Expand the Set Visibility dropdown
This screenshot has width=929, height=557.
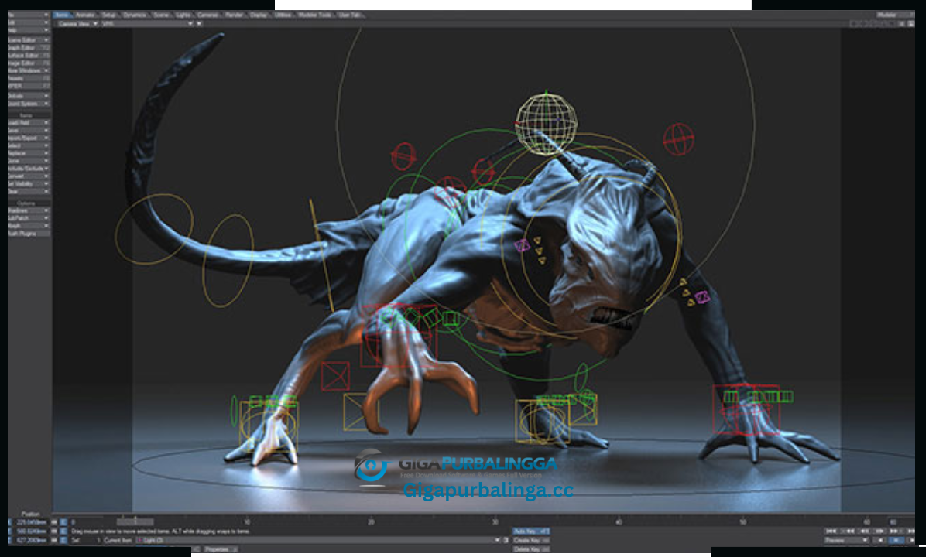click(29, 183)
